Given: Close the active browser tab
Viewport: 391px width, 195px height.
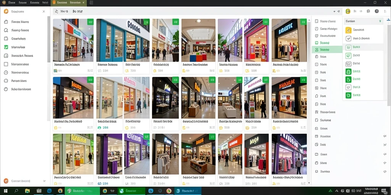Looking at the screenshot, I should point(83,3).
